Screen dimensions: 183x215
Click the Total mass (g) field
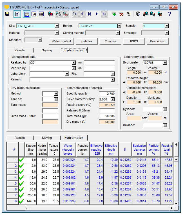107,116
